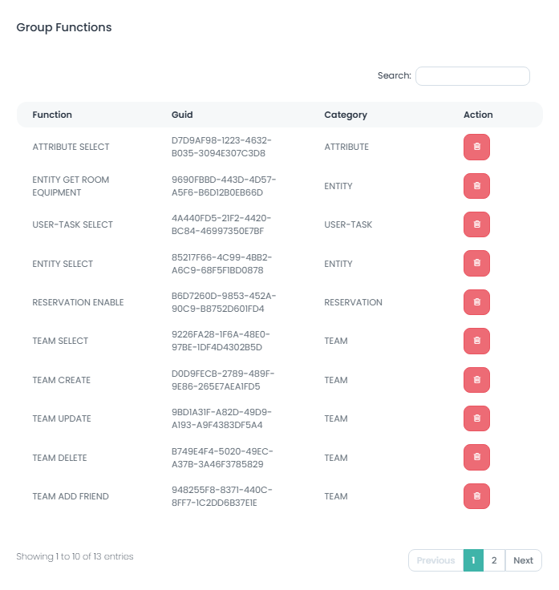Delete the RESERVATION ENABLE function
This screenshot has height=590, width=559.
(476, 302)
